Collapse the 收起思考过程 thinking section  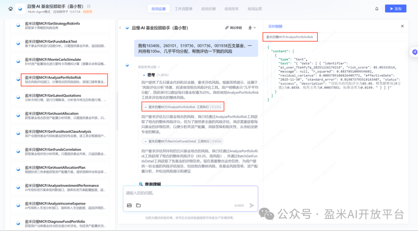click(x=149, y=67)
